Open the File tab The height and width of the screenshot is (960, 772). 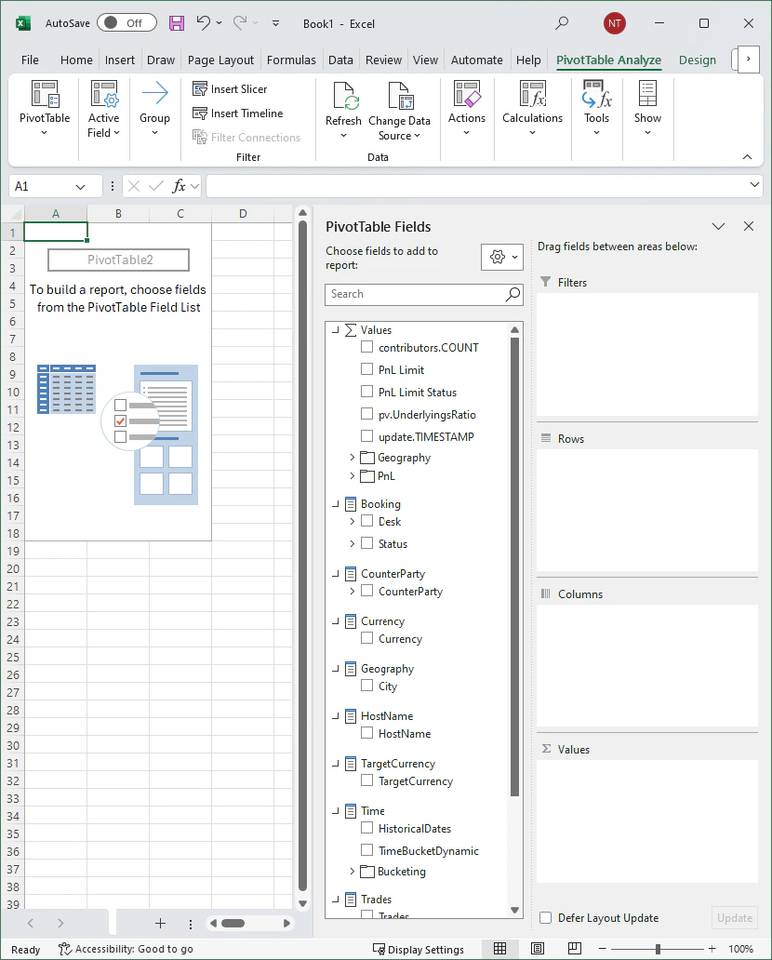(30, 60)
